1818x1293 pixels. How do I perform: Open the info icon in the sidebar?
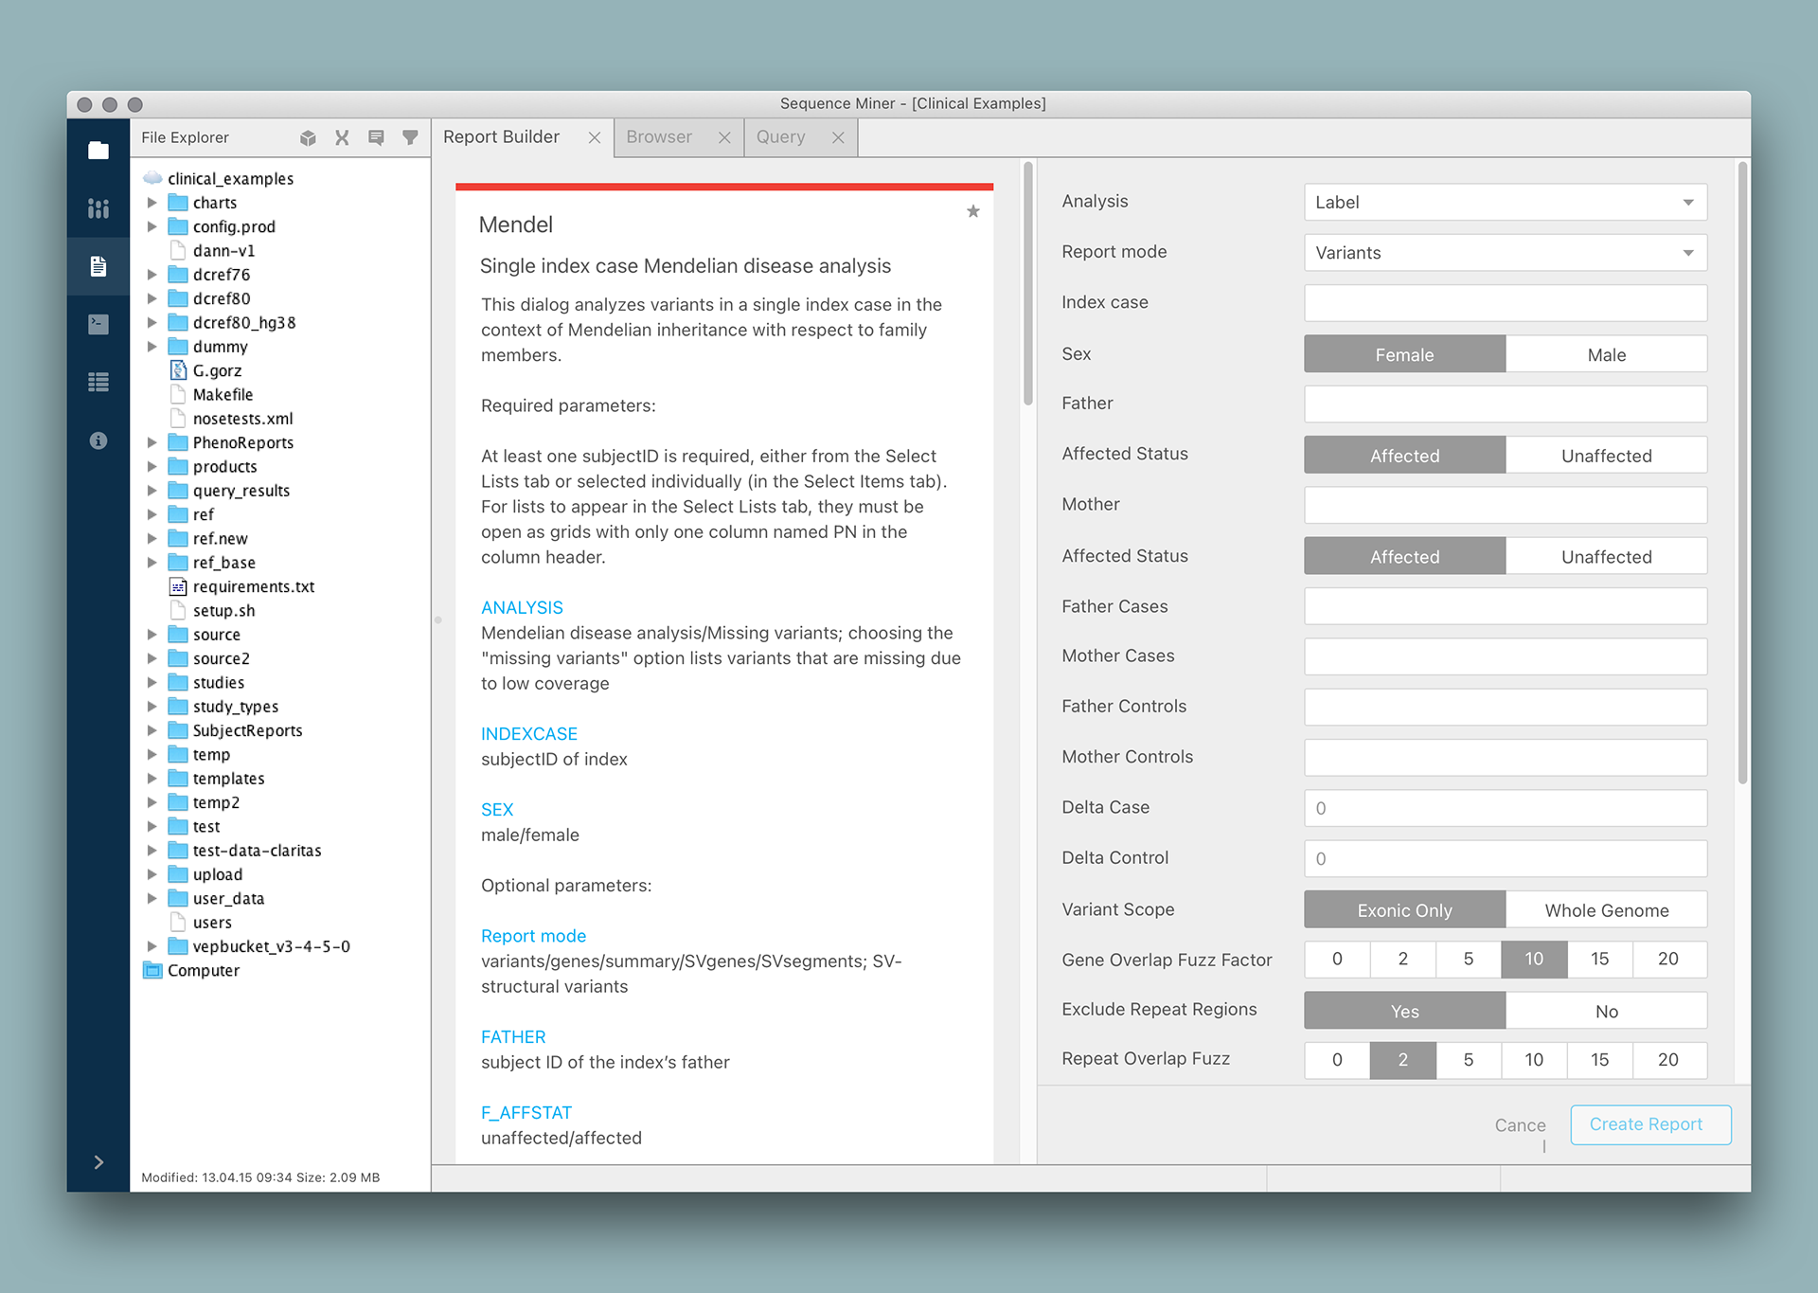pyautogui.click(x=98, y=440)
